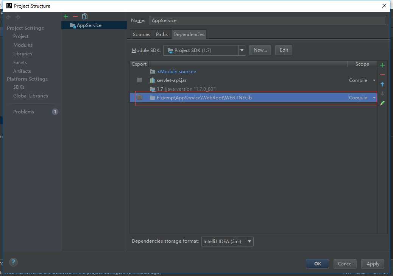
Task: Click the WEB-INF\lib folder icon
Action: (x=152, y=97)
